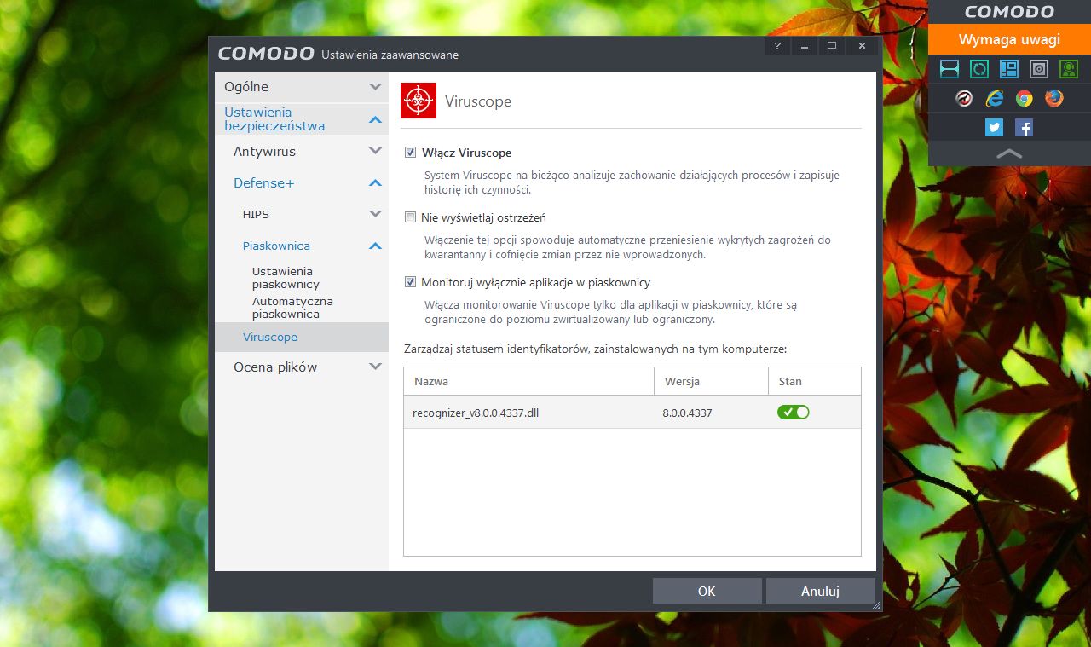Launch Comodo Dragon browser from widget
This screenshot has height=647, width=1091.
pos(964,98)
